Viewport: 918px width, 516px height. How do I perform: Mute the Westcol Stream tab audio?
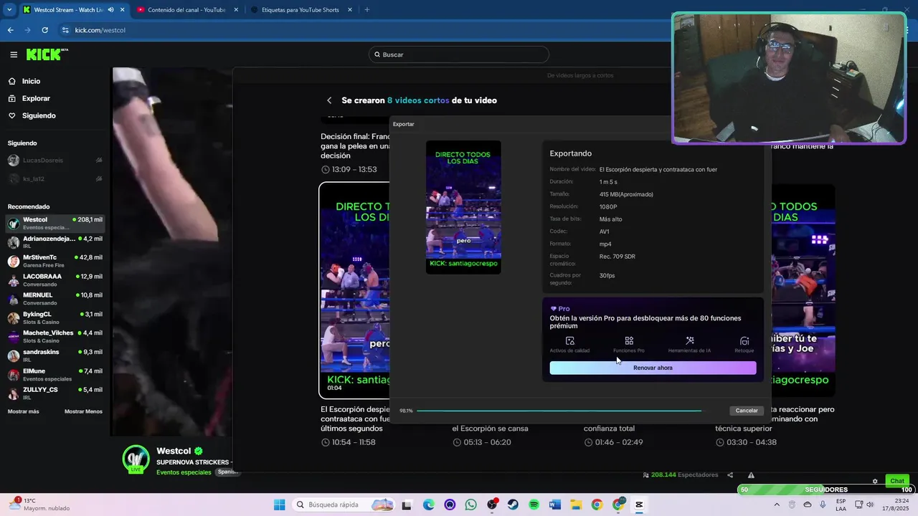pos(110,10)
